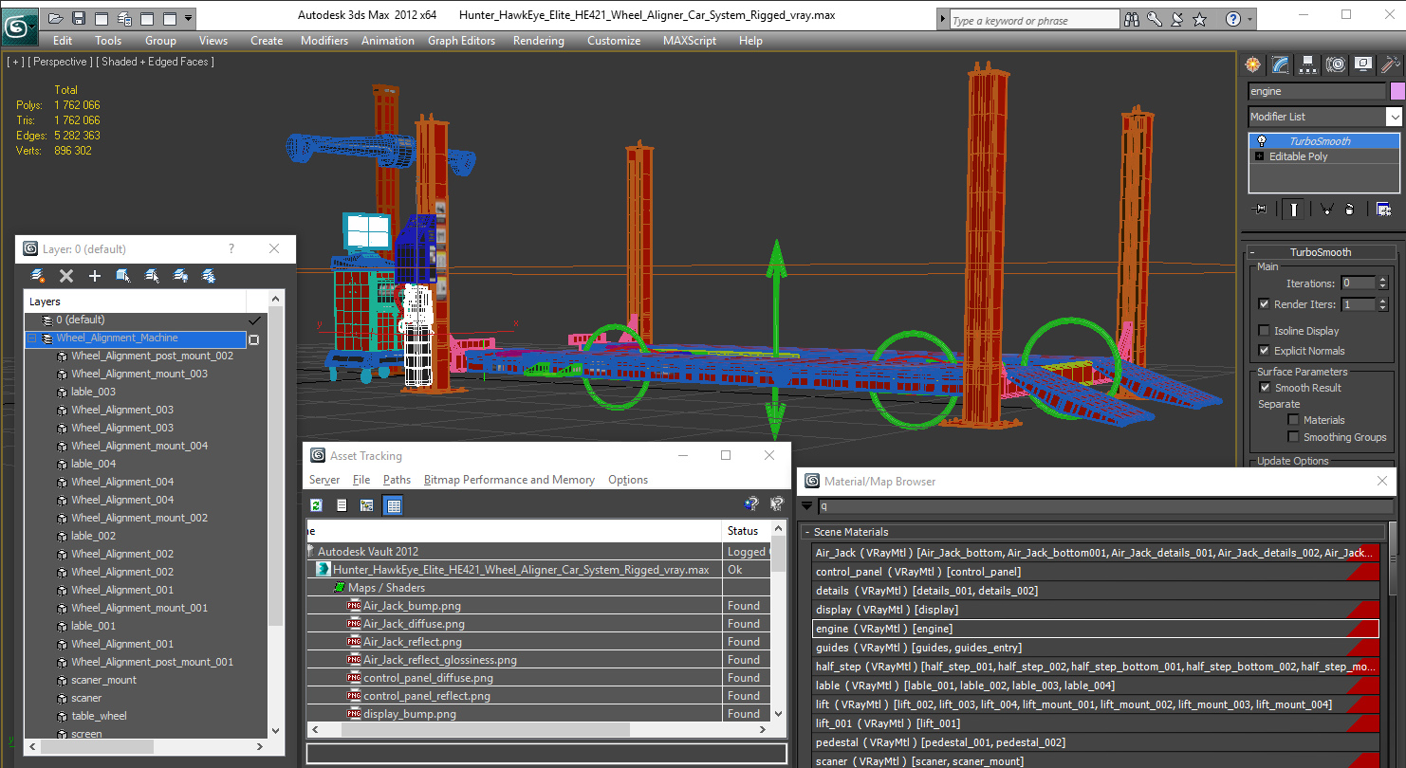The width and height of the screenshot is (1406, 768).
Task: Collapse the TurboSmooth rollout header
Action: tap(1320, 252)
